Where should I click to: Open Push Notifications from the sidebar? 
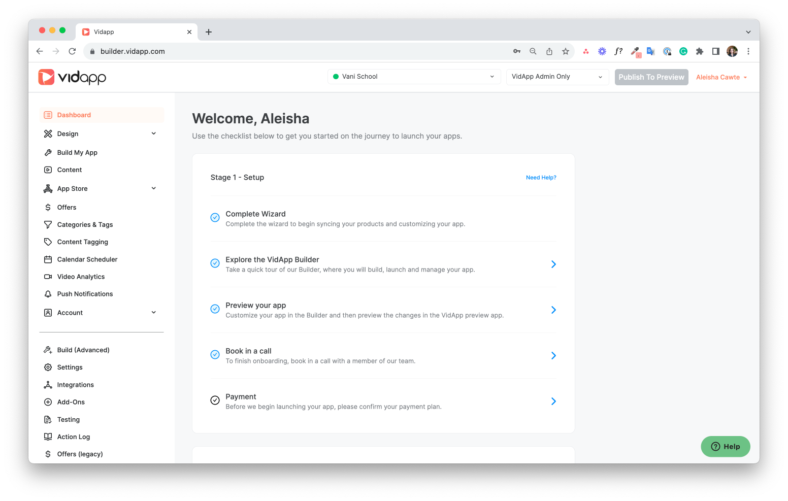pos(85,294)
